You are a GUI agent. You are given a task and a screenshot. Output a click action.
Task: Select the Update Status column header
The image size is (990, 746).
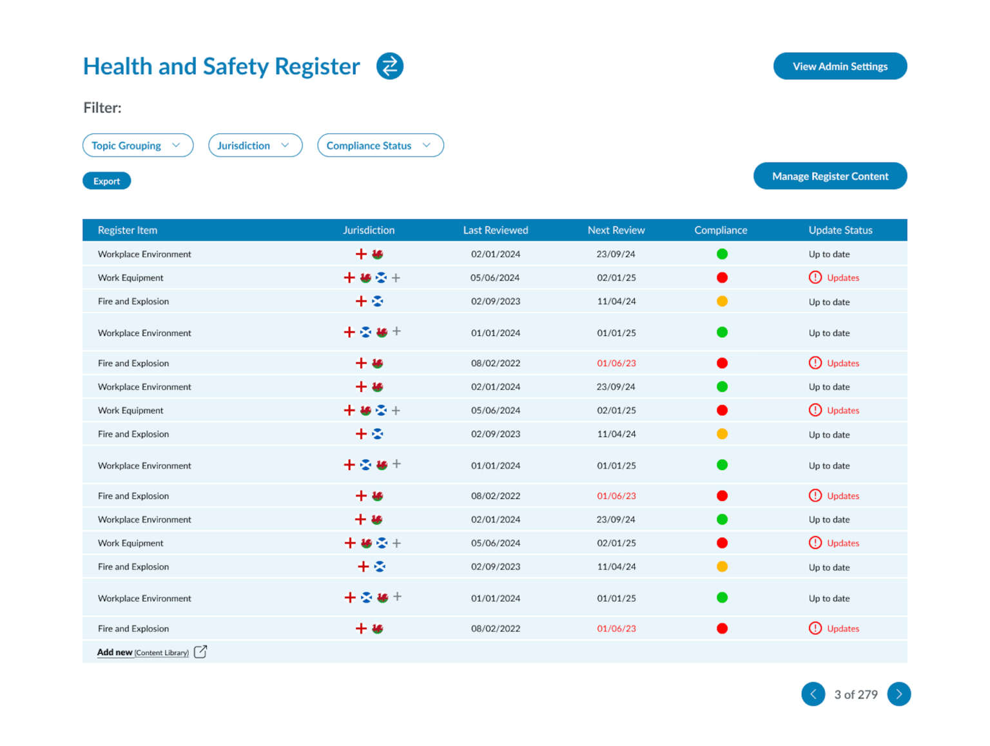840,230
